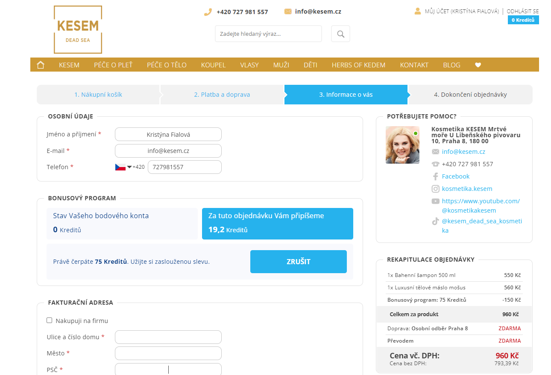
Task: Open the MUŽI menu item
Action: [281, 65]
